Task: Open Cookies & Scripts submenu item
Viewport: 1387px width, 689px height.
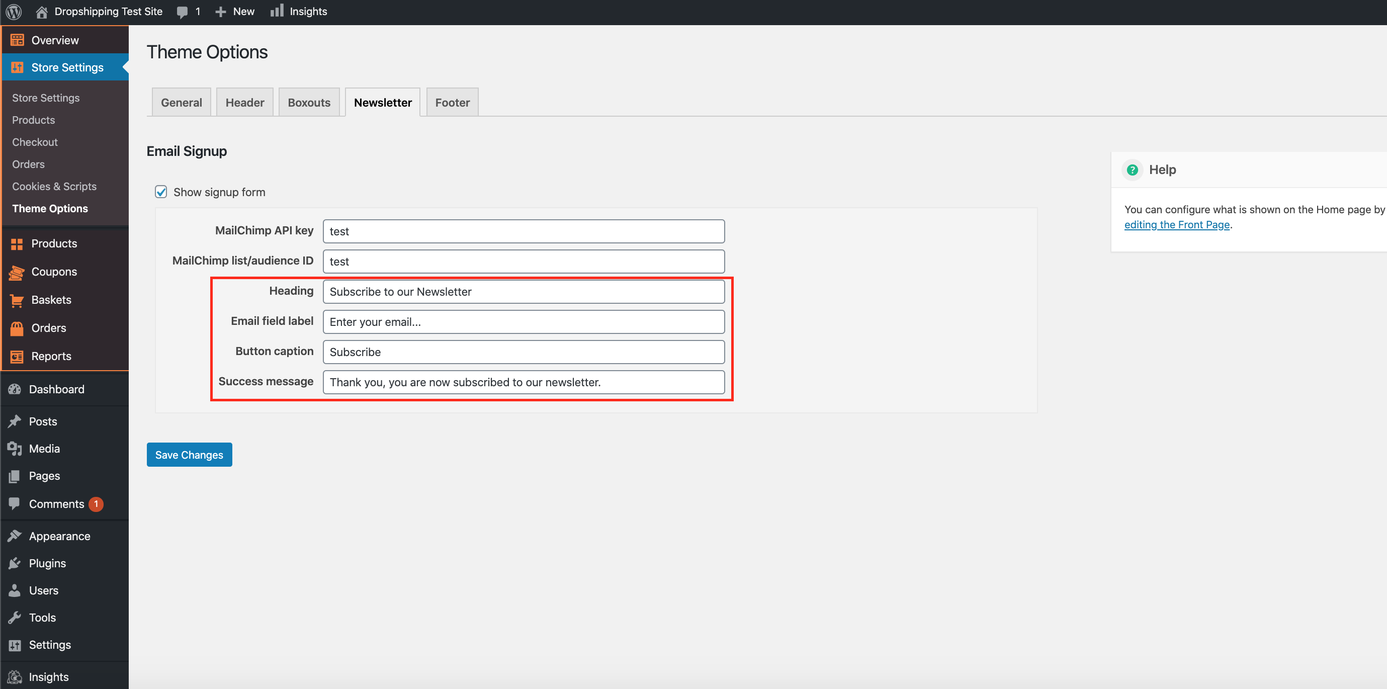Action: [x=54, y=186]
